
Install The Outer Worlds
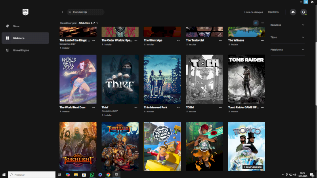coord(107,44)
